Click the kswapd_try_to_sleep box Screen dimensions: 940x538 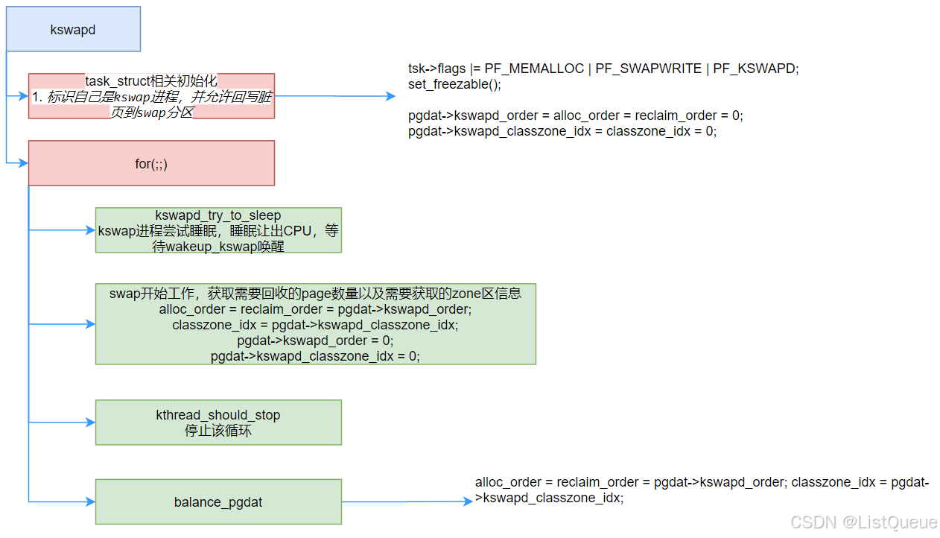point(218,230)
